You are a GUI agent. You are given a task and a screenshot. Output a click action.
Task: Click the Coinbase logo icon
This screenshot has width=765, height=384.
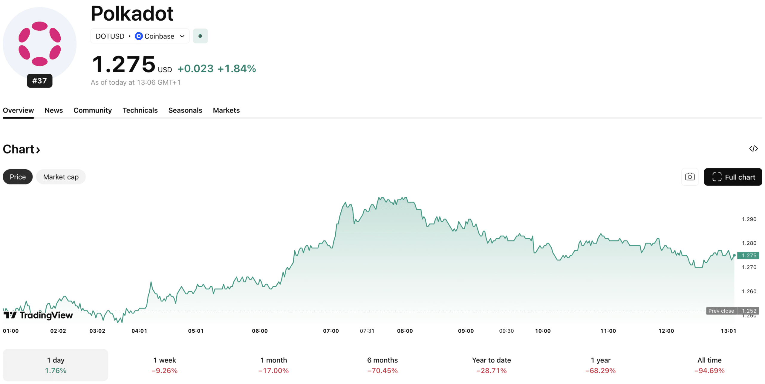tap(139, 36)
